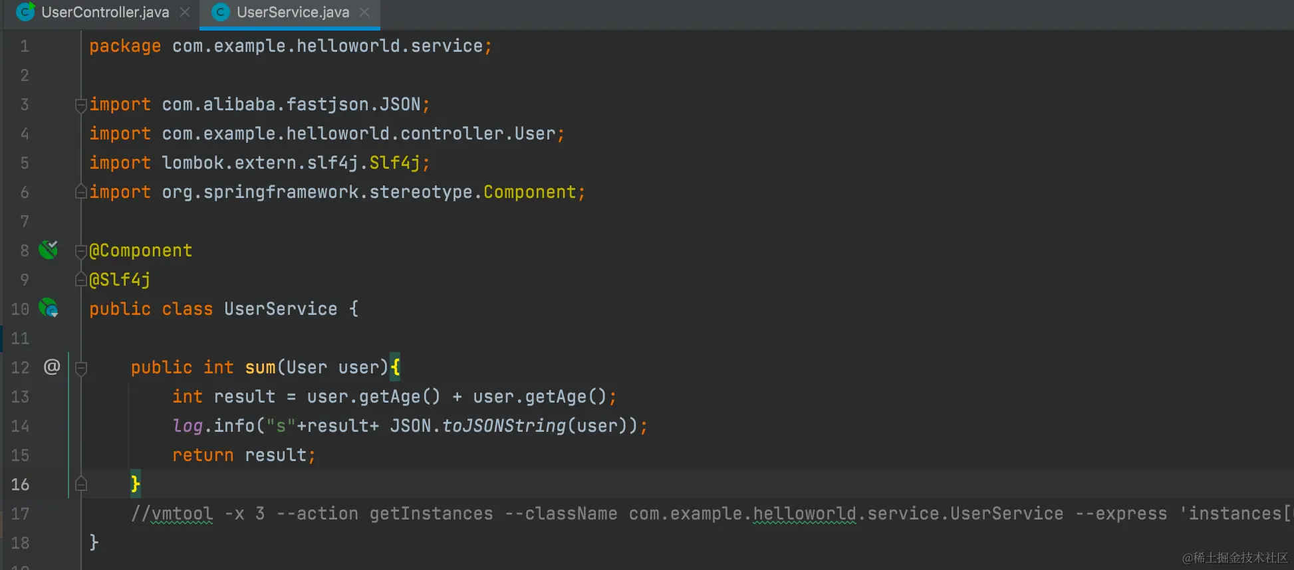Viewport: 1294px width, 570px height.
Task: Click the class icon on UserController.java tab
Action: pyautogui.click(x=25, y=12)
